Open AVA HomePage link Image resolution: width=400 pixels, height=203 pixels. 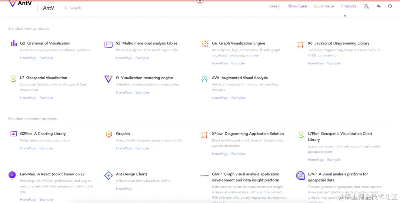pos(220,98)
